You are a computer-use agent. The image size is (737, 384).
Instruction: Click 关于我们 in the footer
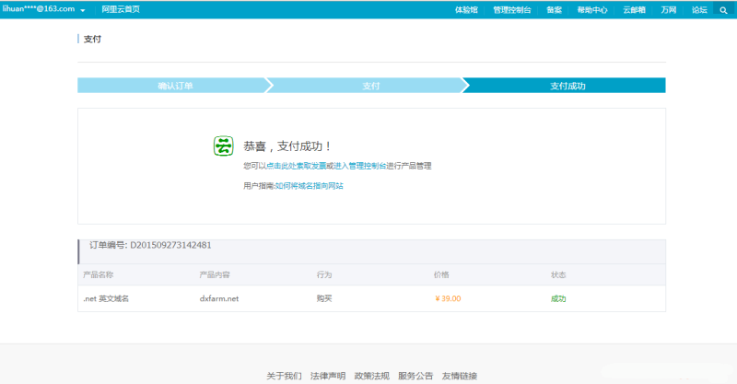pos(284,376)
